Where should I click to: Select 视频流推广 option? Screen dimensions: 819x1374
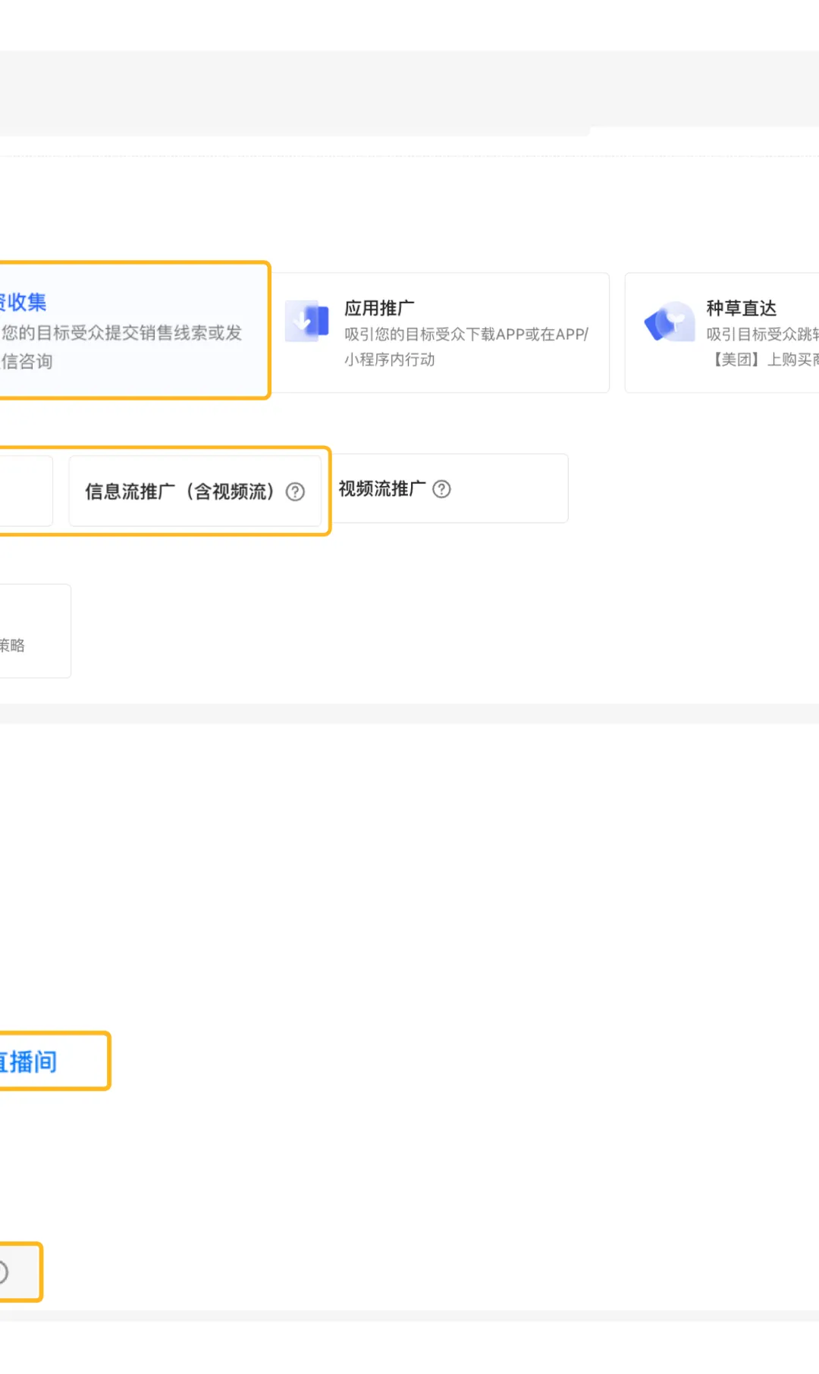pyautogui.click(x=451, y=488)
